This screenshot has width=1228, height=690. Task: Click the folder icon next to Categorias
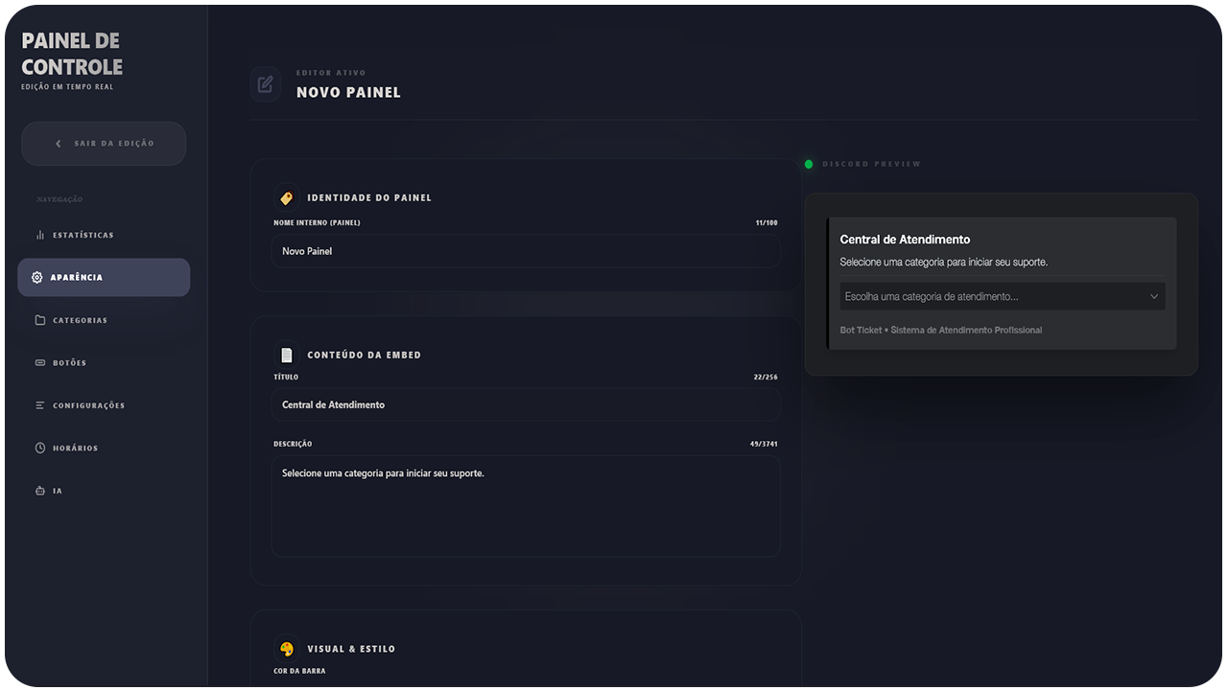(40, 320)
